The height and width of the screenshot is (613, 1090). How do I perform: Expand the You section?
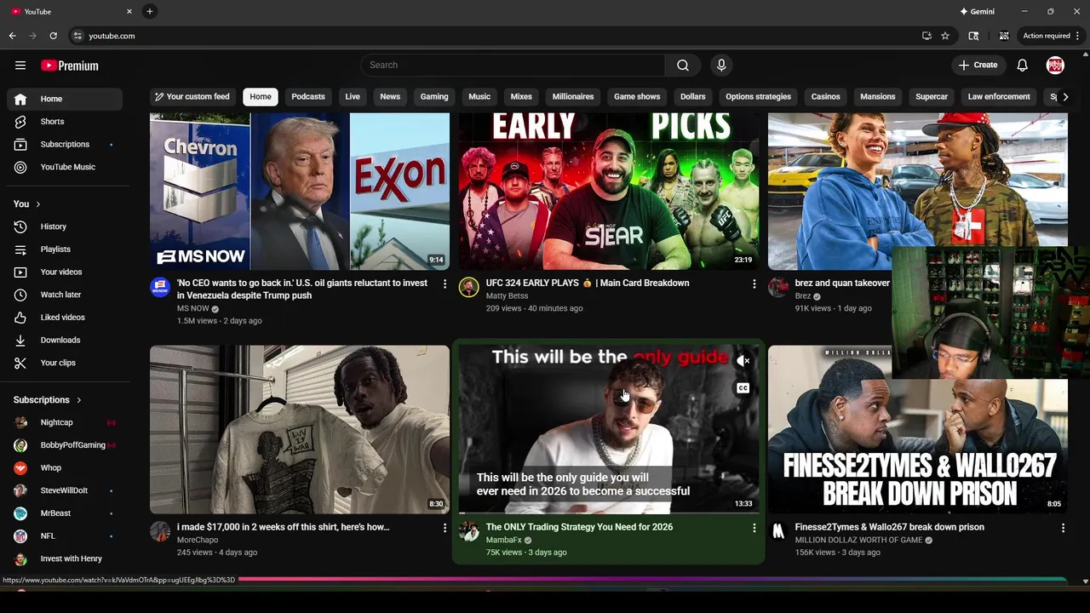pyautogui.click(x=27, y=204)
